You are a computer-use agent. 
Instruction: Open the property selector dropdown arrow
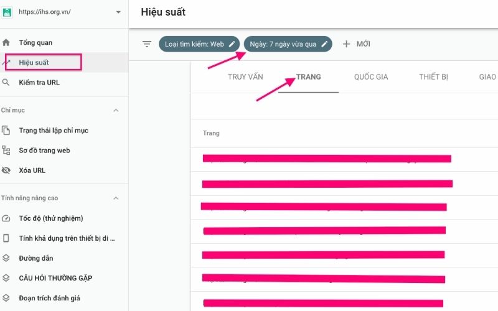click(x=118, y=12)
